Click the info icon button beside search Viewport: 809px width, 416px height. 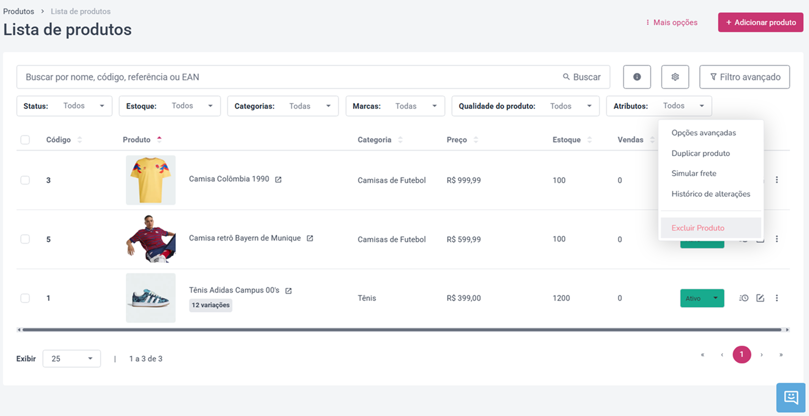pos(637,77)
